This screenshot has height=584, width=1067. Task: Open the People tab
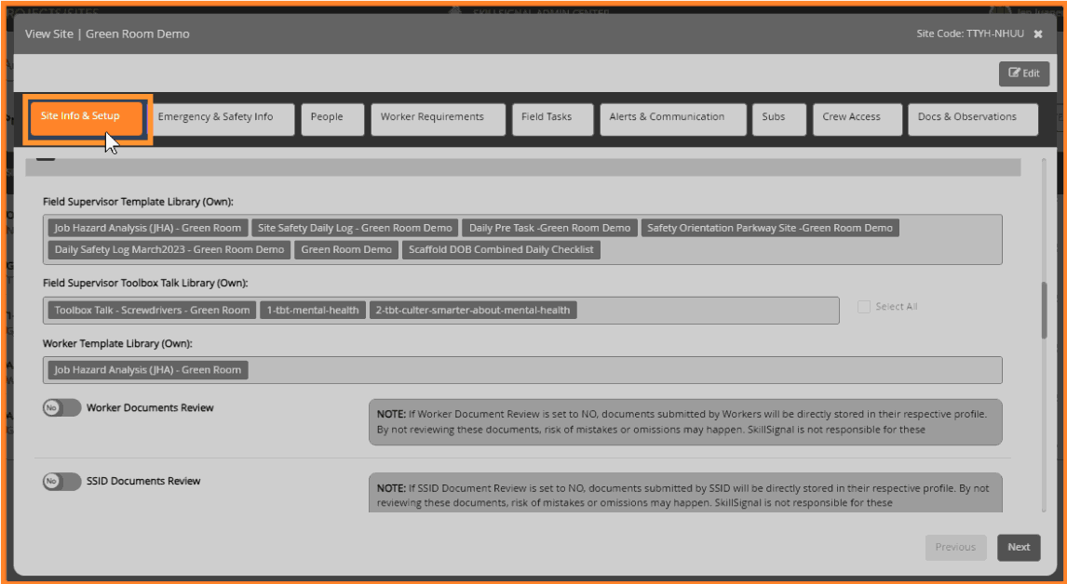pyautogui.click(x=332, y=119)
